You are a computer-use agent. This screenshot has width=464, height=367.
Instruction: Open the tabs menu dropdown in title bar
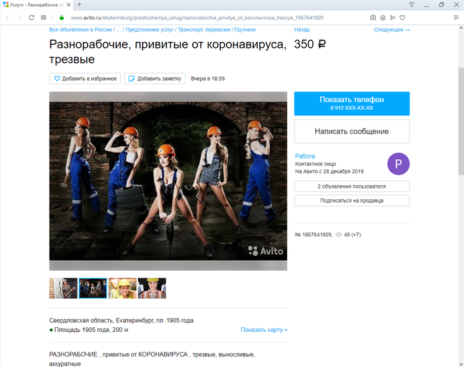pos(411,5)
